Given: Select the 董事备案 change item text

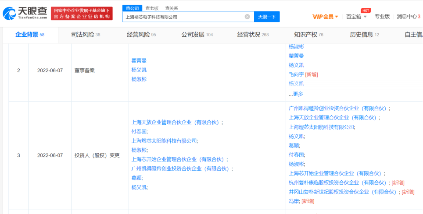Looking at the screenshot, I should pos(85,70).
